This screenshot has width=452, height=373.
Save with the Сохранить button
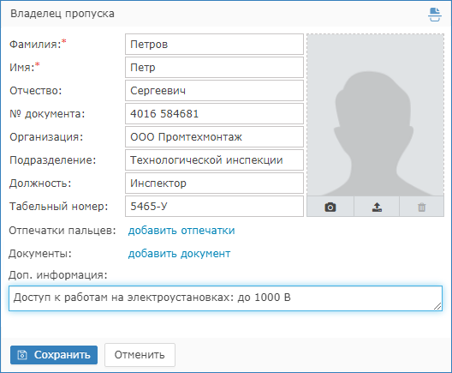pos(54,355)
